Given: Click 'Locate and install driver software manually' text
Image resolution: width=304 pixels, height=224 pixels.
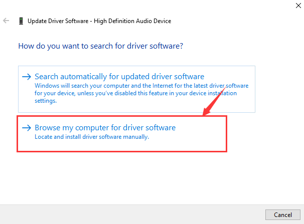Looking at the screenshot, I should pos(92,137).
